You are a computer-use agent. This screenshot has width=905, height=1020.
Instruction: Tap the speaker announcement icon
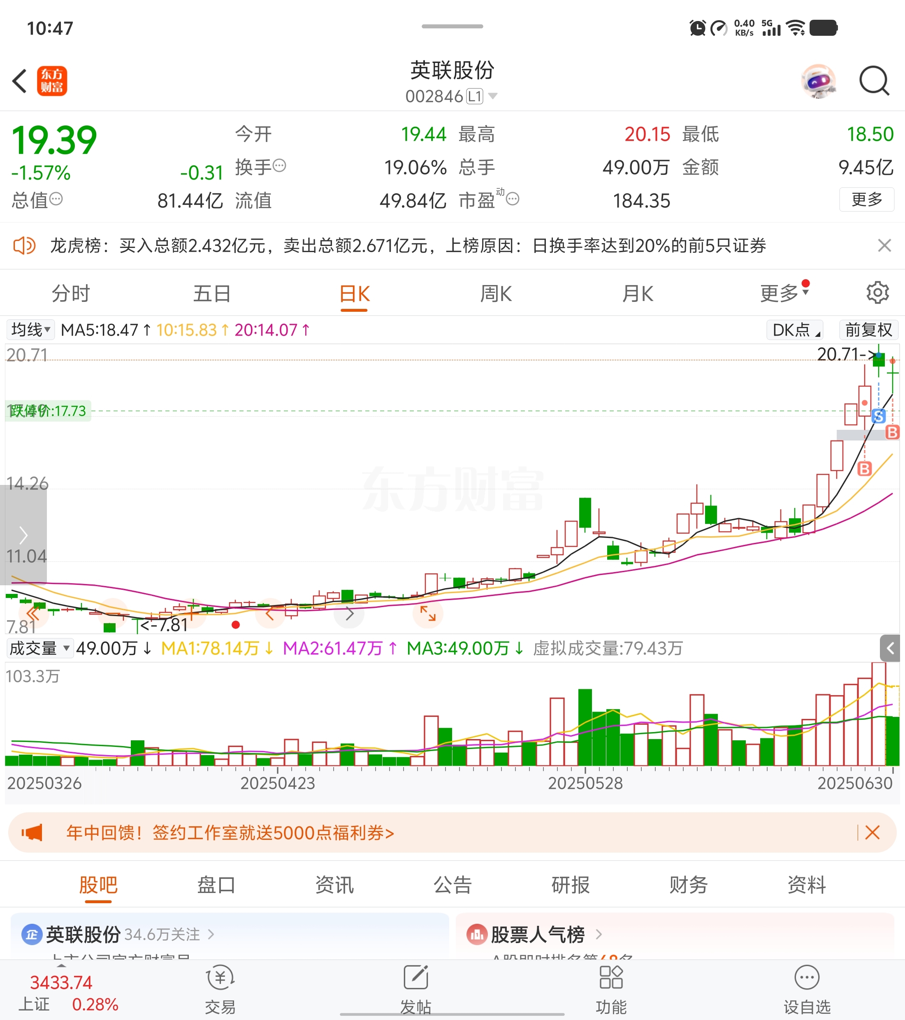tap(24, 246)
